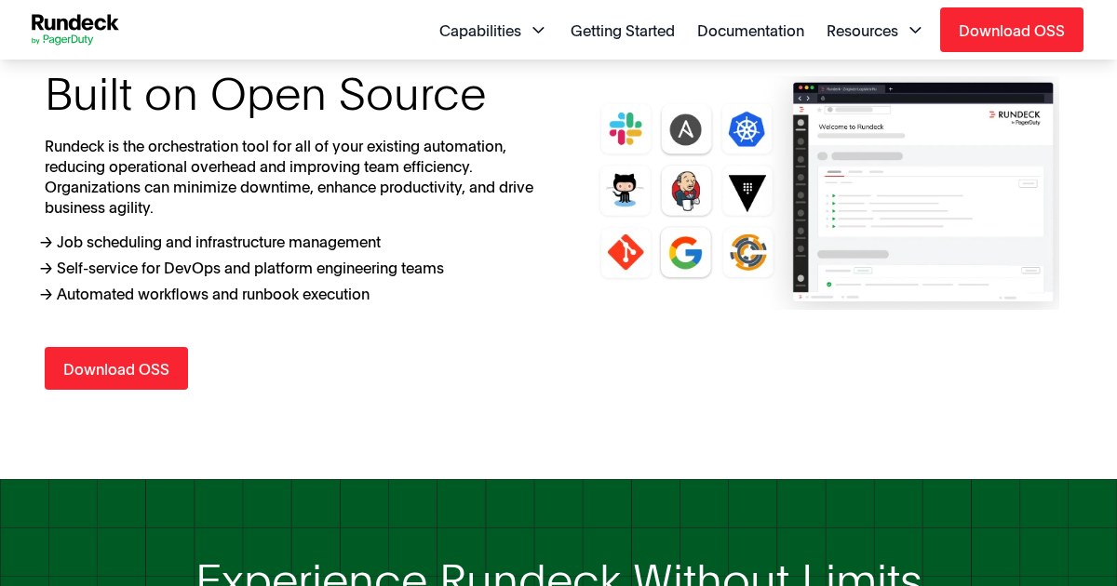Click the Git integration icon
Viewport: 1117px width, 586px height.
[626, 252]
